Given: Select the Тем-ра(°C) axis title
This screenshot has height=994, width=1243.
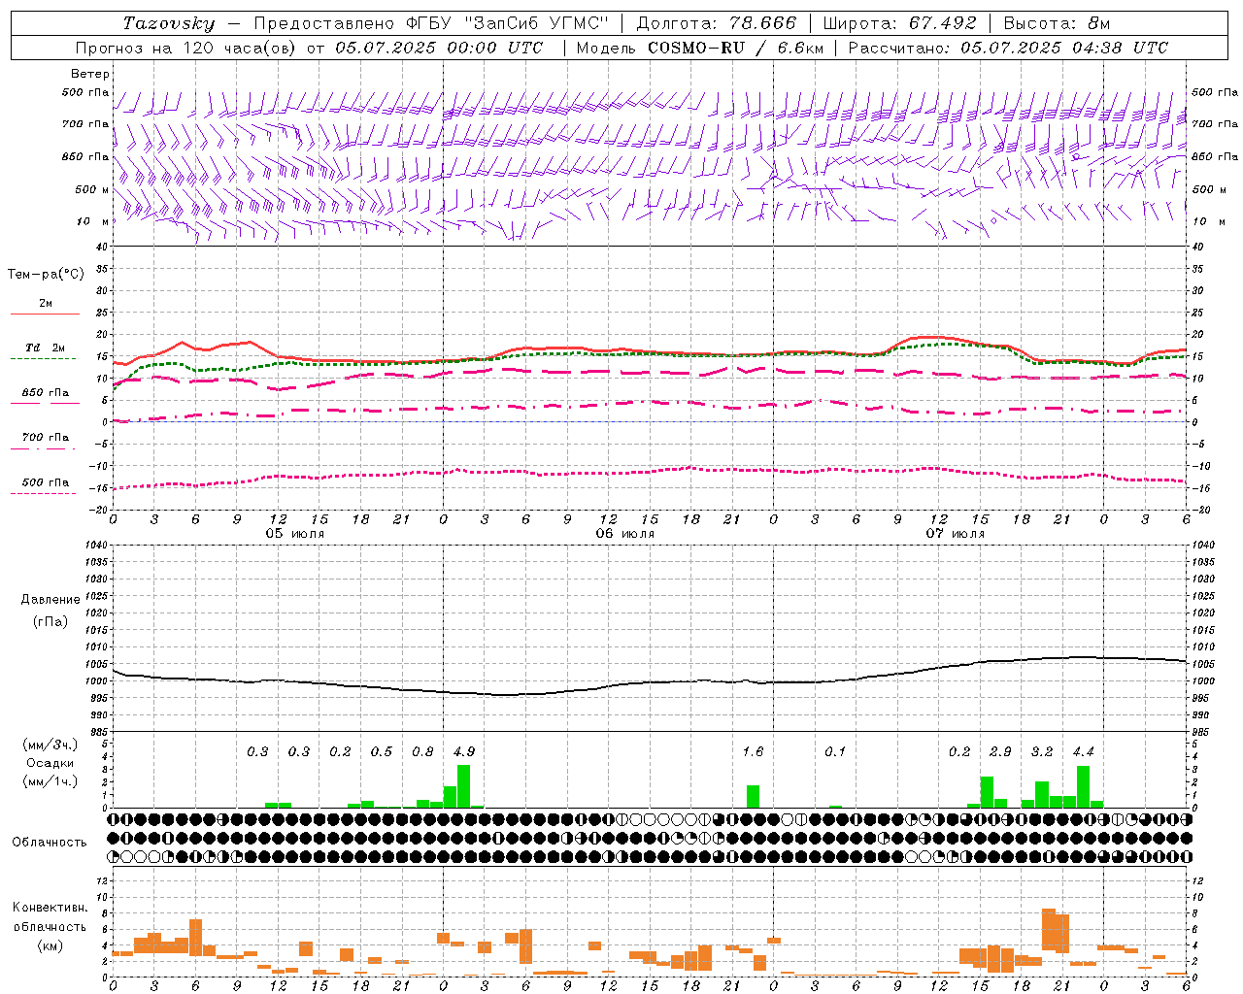Looking at the screenshot, I should click(47, 275).
